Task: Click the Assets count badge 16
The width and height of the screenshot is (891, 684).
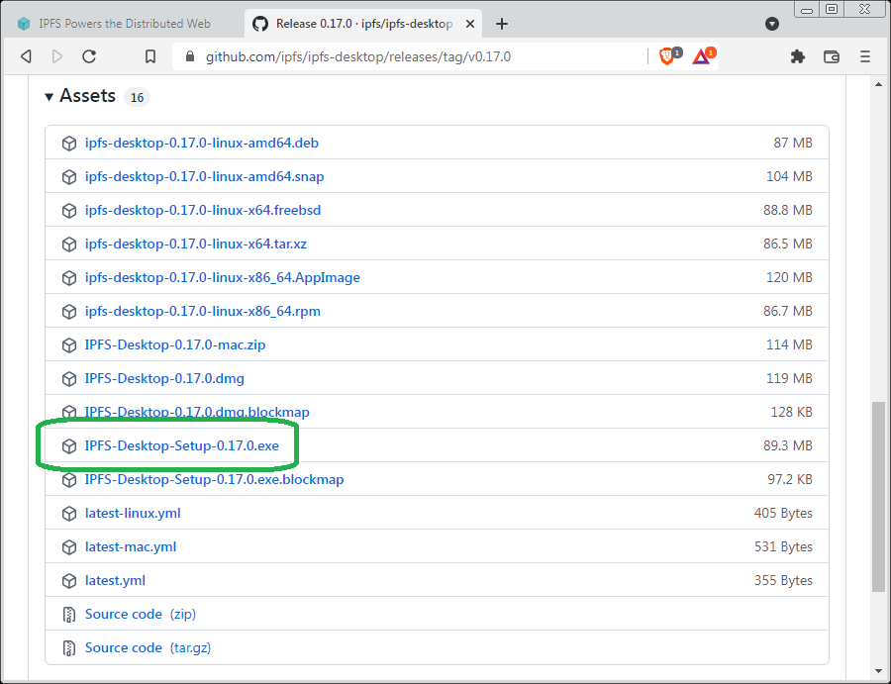Action: point(137,98)
